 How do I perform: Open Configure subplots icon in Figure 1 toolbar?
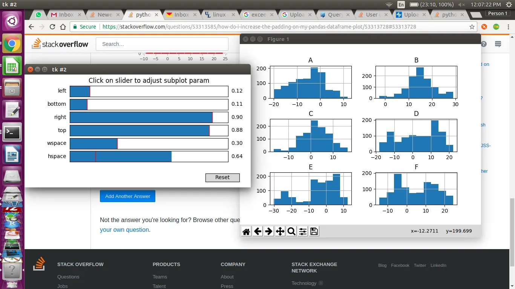click(x=303, y=231)
